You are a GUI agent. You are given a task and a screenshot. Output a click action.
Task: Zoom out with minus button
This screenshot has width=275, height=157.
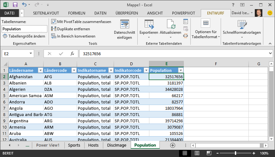tap(218, 153)
